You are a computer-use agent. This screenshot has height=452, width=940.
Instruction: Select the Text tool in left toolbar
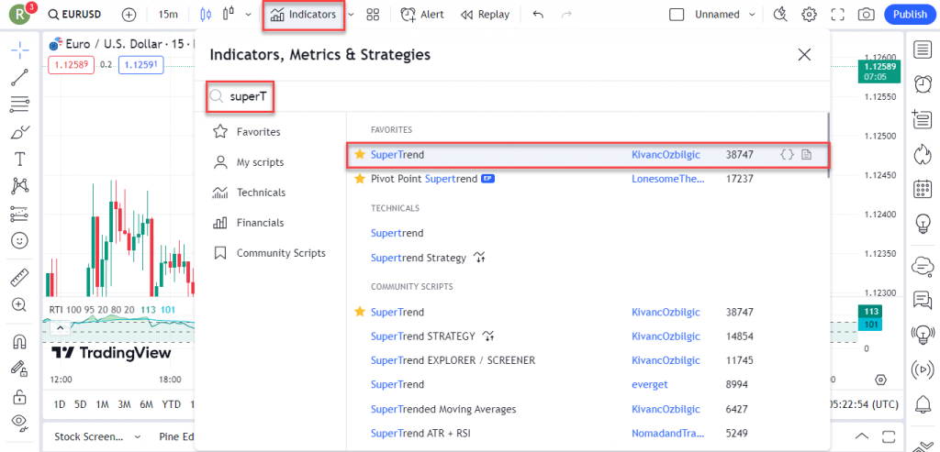click(18, 159)
